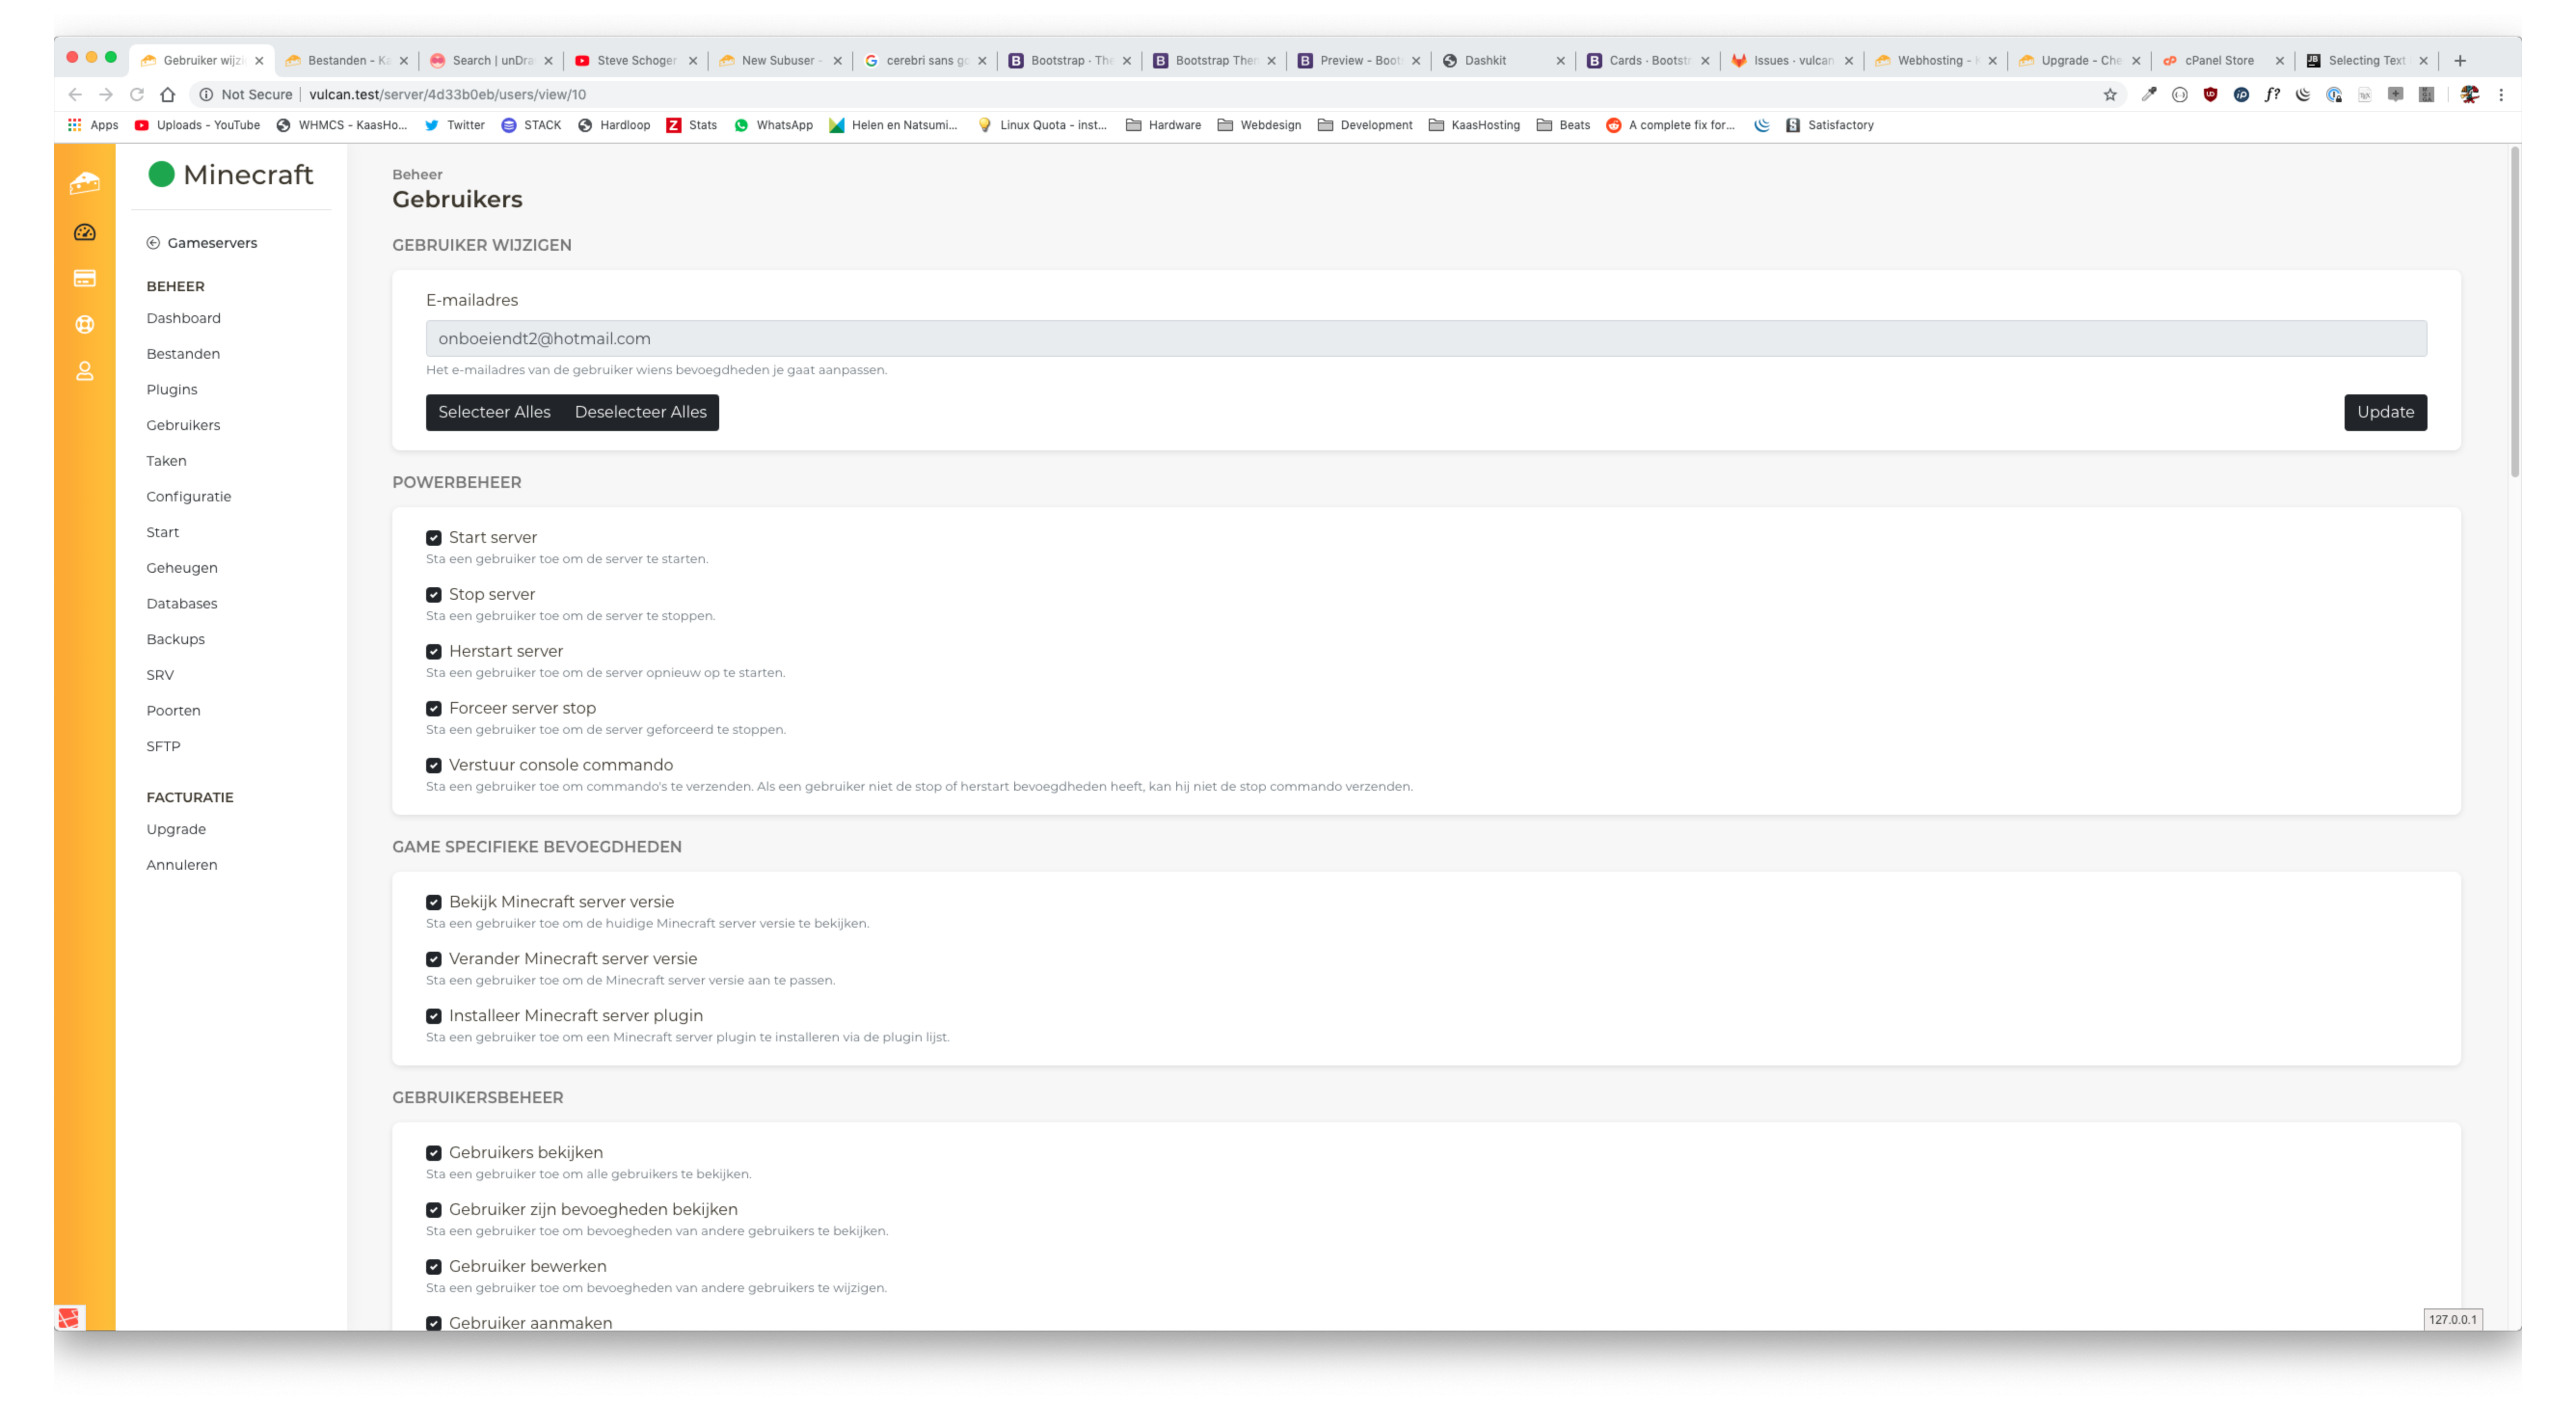Screen dimensions: 2576x1402
Task: Toggle the Forceer server stop checkbox
Action: point(433,709)
